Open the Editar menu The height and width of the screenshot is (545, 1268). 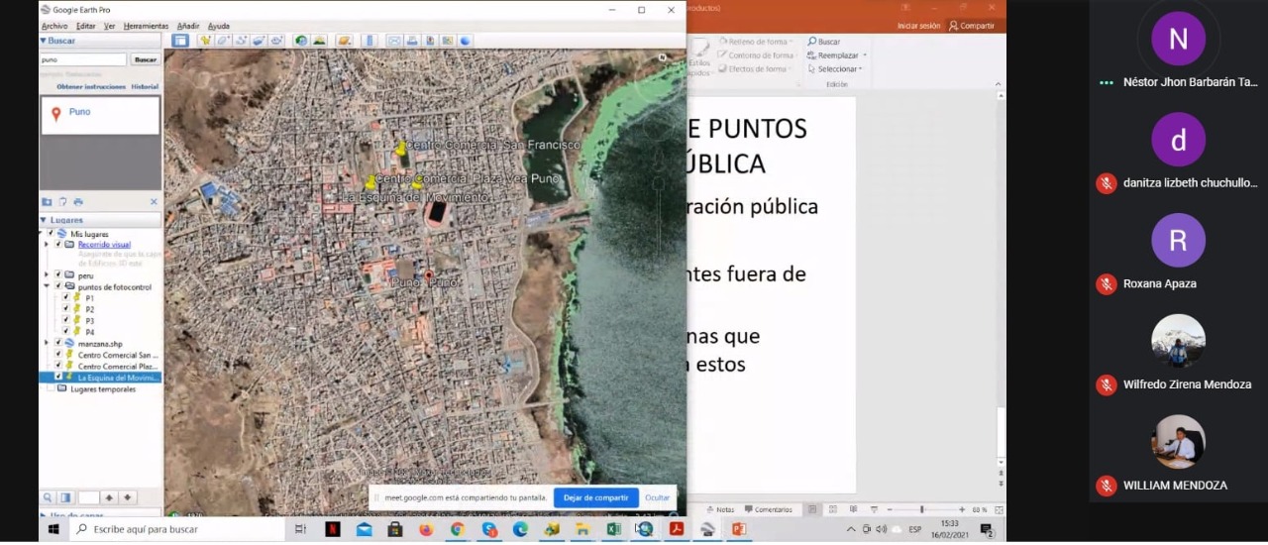[x=86, y=26]
